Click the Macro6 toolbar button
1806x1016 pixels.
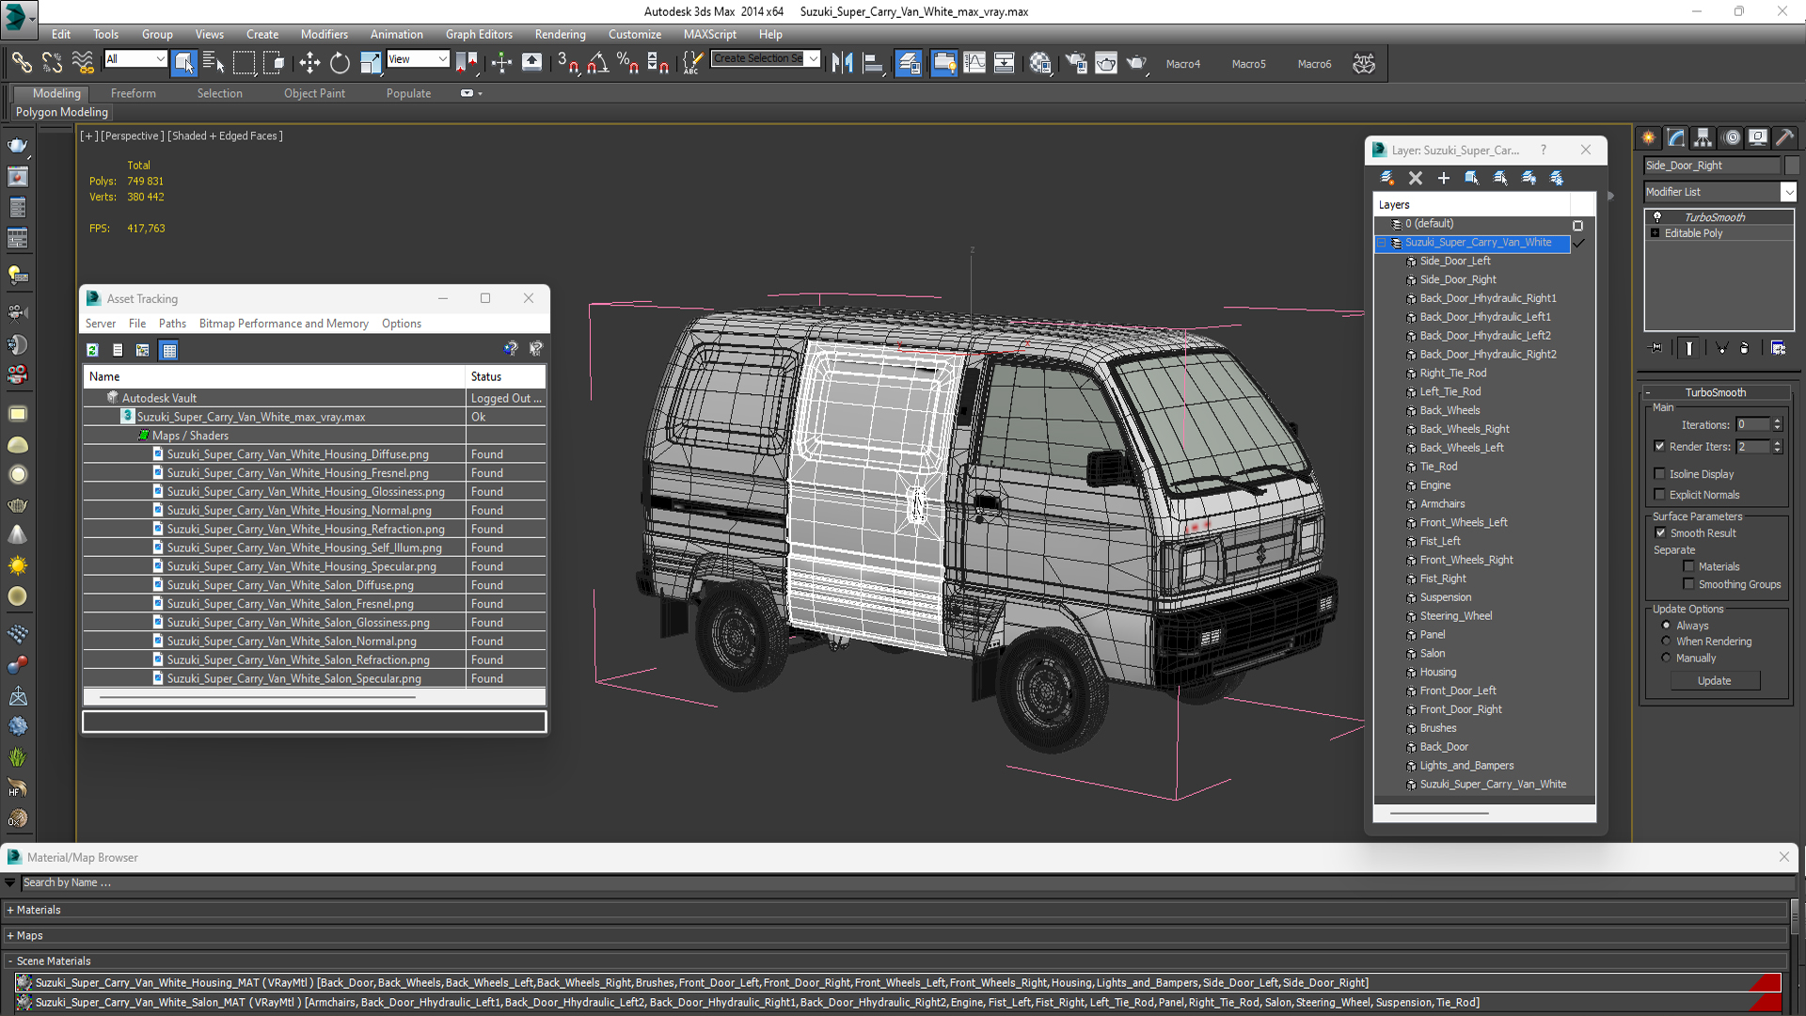pos(1314,64)
